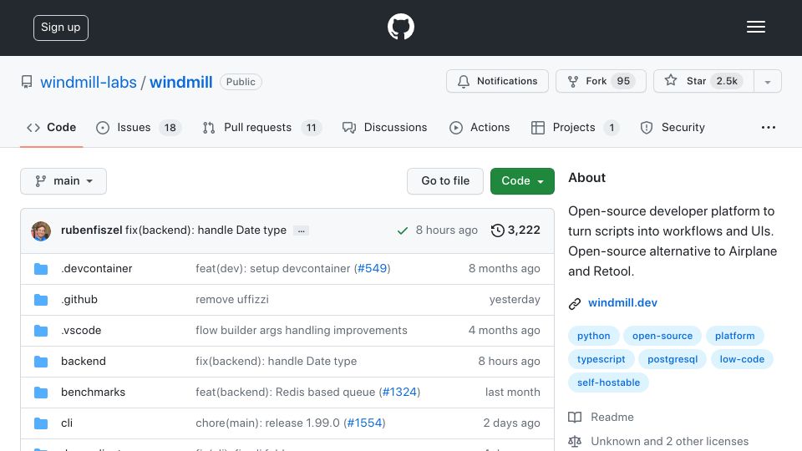Select the postgresql topic tag
Viewport: 802px width, 451px height.
[x=672, y=359]
